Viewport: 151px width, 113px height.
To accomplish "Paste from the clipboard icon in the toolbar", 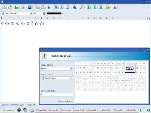I will 43,7.
